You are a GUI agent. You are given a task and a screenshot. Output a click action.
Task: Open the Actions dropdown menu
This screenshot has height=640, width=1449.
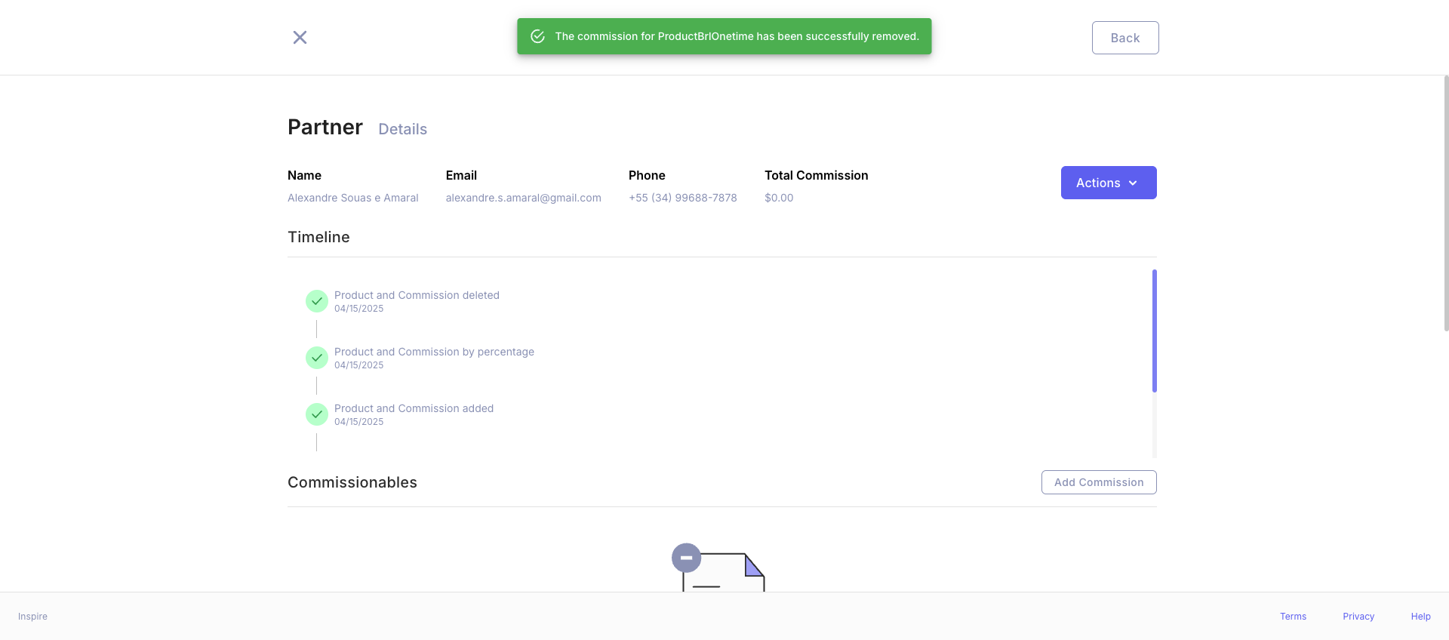(1109, 183)
